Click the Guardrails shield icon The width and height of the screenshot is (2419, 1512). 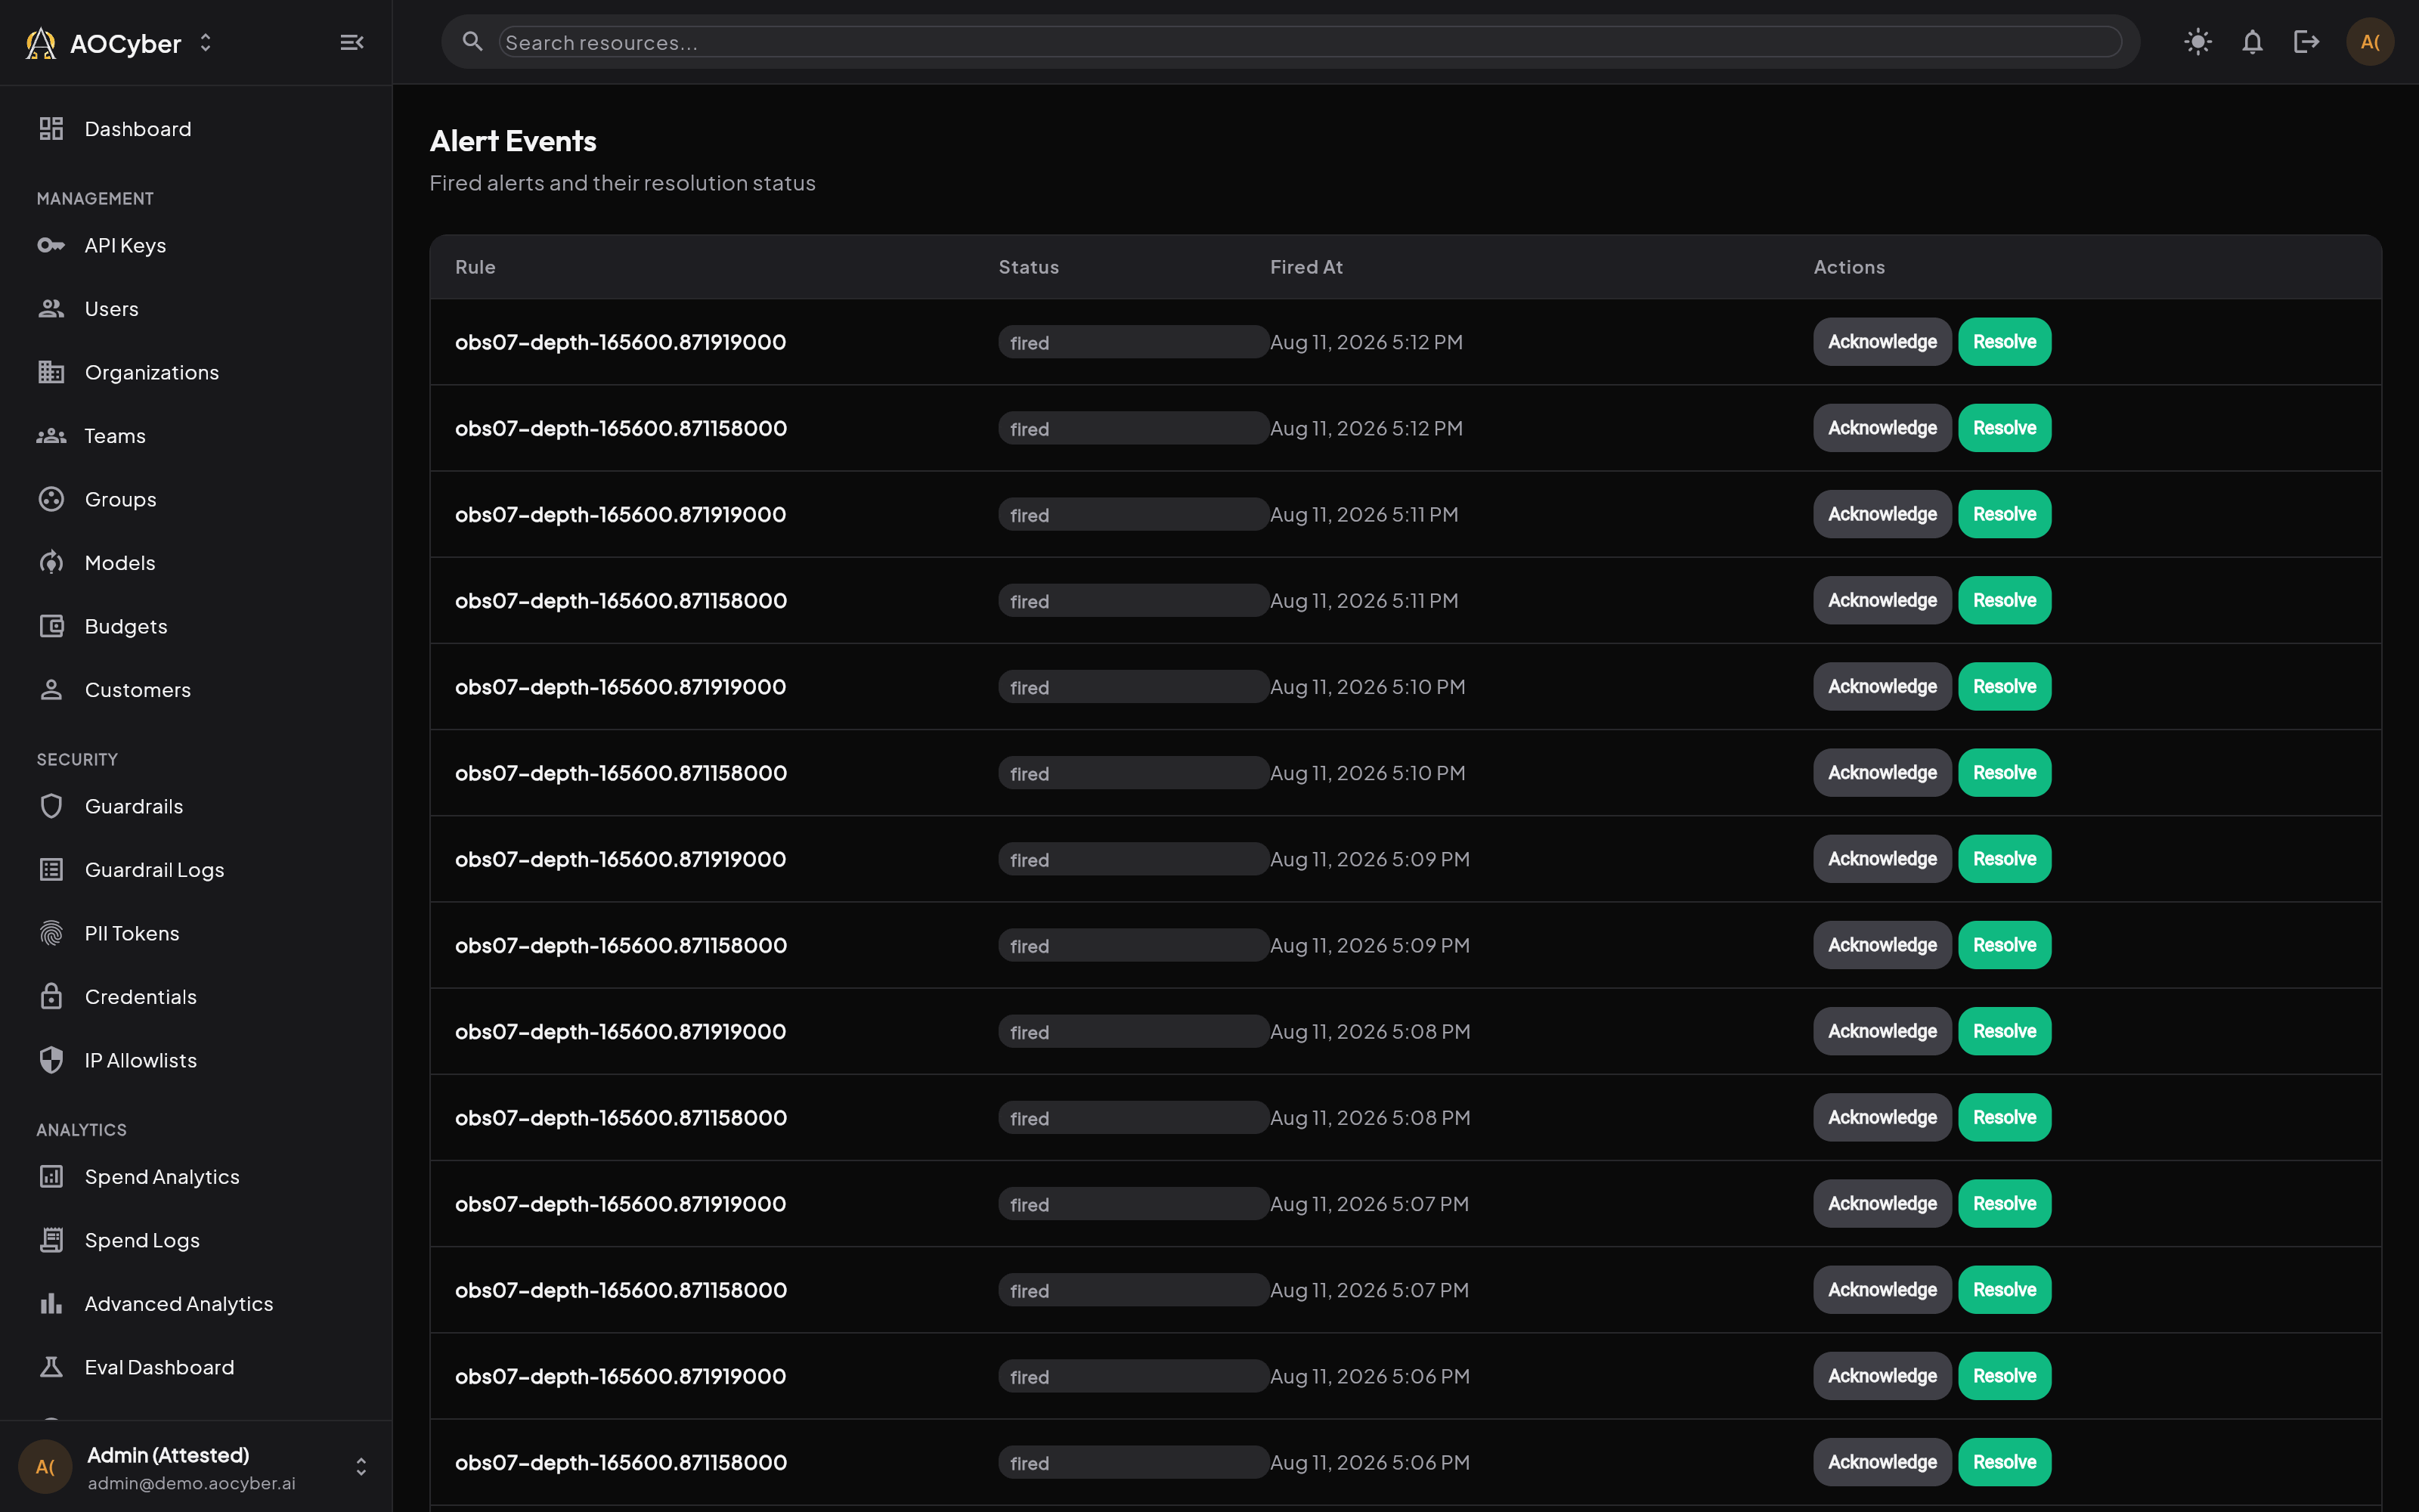click(51, 806)
